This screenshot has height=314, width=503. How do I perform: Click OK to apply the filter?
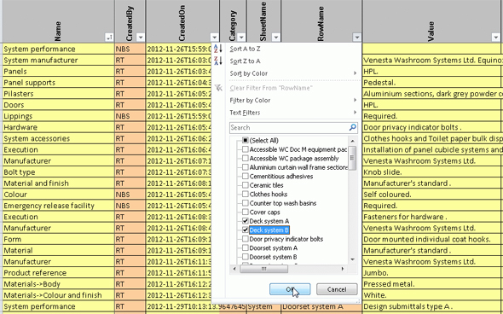coord(290,289)
